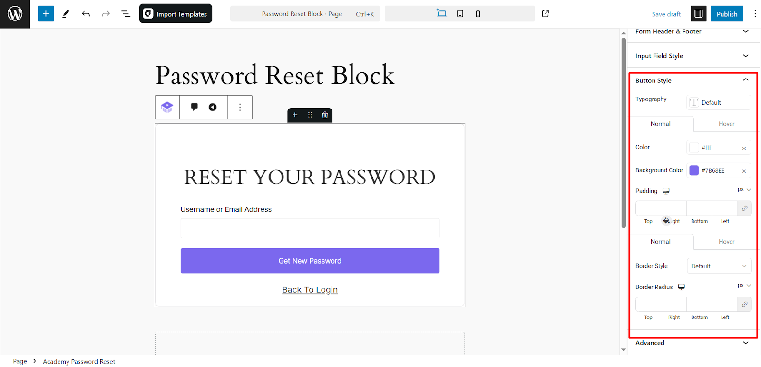Open page preview in new tab
This screenshot has height=367, width=761.
click(546, 13)
